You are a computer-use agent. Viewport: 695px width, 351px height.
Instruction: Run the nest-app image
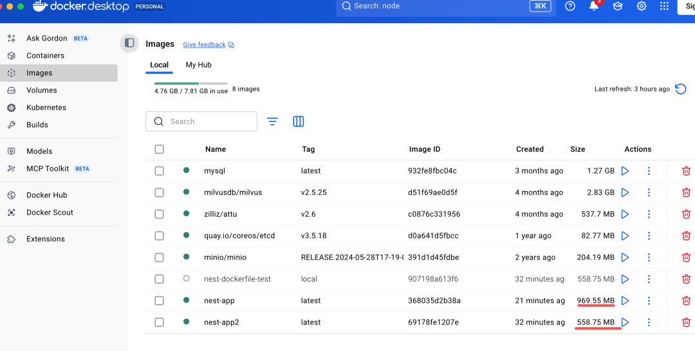(625, 301)
